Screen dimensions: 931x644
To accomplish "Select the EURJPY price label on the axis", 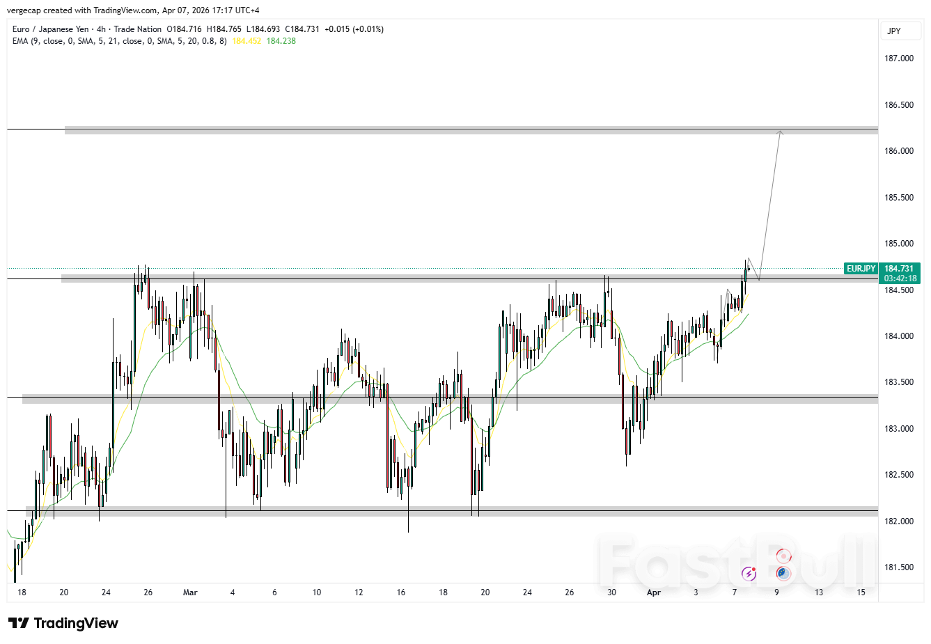I will coord(861,268).
